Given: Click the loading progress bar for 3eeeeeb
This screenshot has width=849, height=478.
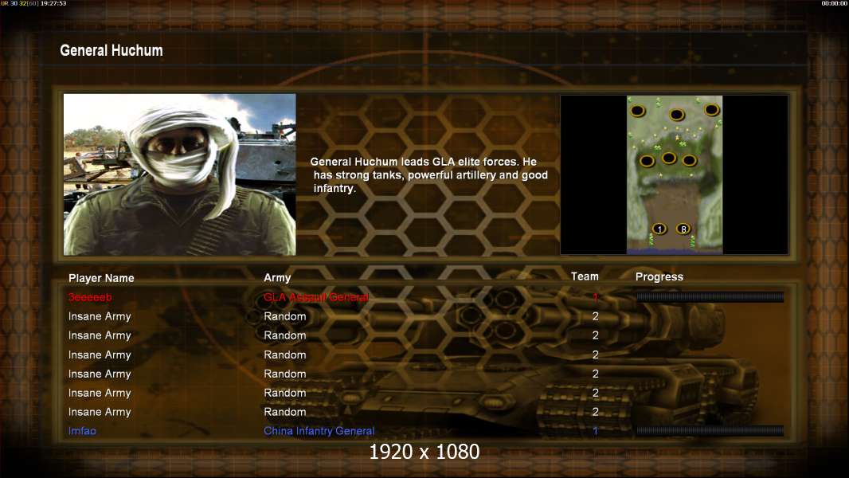Looking at the screenshot, I should point(710,296).
